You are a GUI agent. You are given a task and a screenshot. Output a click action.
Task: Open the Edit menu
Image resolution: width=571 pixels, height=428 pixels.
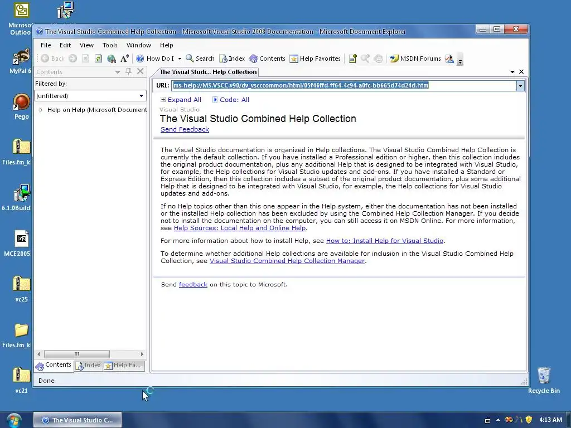click(x=65, y=45)
